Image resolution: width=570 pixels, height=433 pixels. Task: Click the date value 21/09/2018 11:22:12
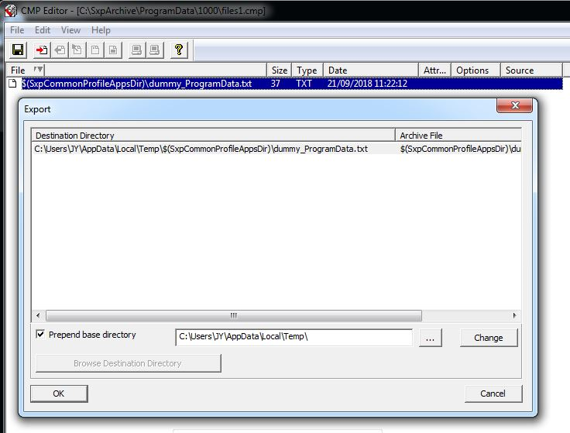click(x=367, y=84)
